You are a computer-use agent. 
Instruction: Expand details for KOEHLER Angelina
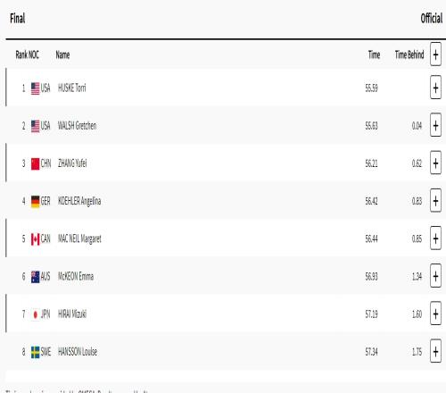tap(435, 201)
